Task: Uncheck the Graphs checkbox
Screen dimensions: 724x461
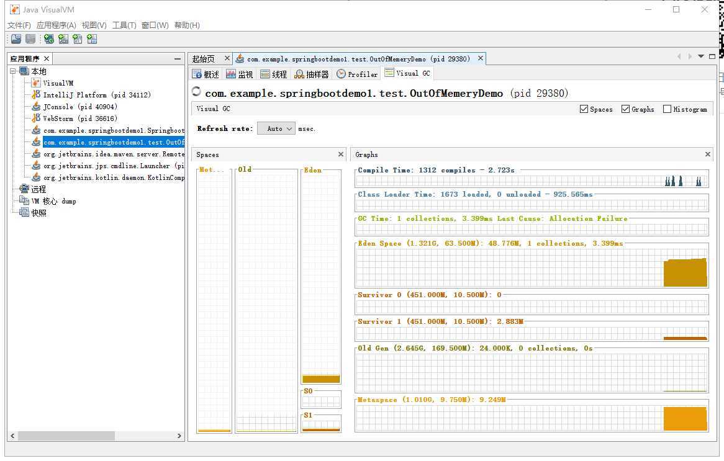Action: coord(625,109)
